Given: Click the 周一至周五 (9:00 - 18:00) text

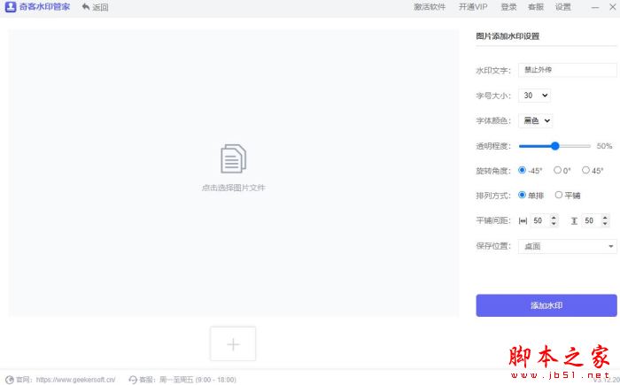Looking at the screenshot, I should pos(198,380).
